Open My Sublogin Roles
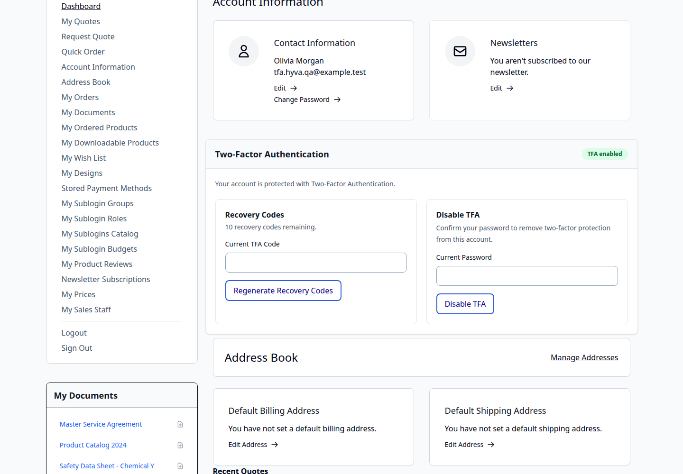The height and width of the screenshot is (474, 683). click(94, 219)
